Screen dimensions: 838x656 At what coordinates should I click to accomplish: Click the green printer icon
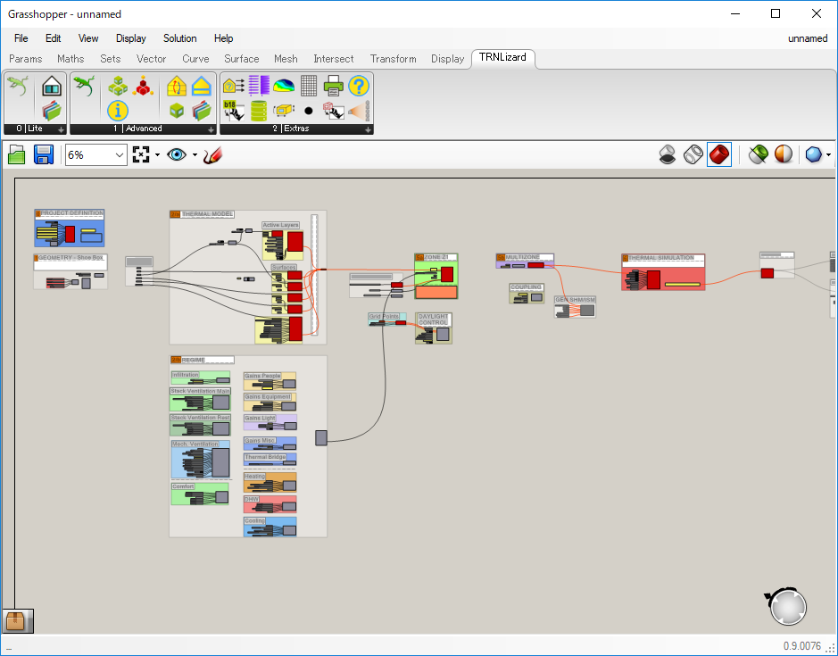[x=334, y=86]
